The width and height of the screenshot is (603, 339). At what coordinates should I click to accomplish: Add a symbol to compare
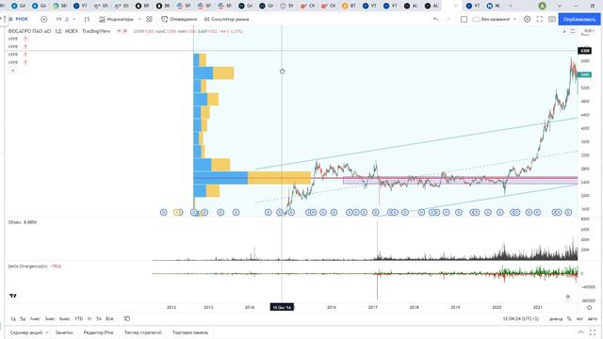point(44,19)
